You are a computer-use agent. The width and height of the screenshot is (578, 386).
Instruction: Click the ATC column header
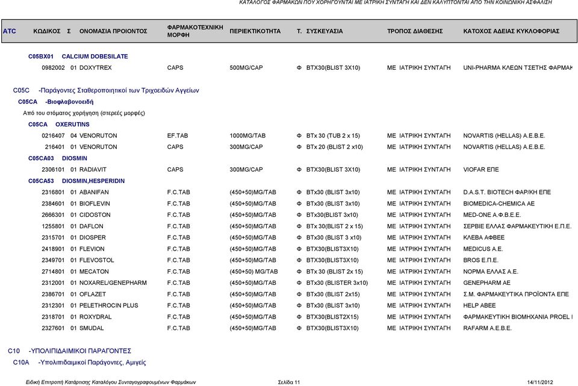9,31
